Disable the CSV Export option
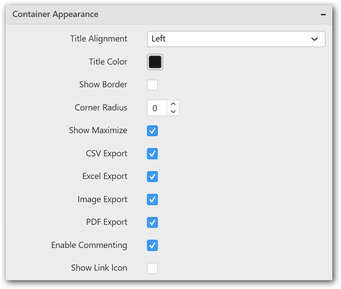Image resolution: width=341 pixels, height=289 pixels. (x=152, y=154)
